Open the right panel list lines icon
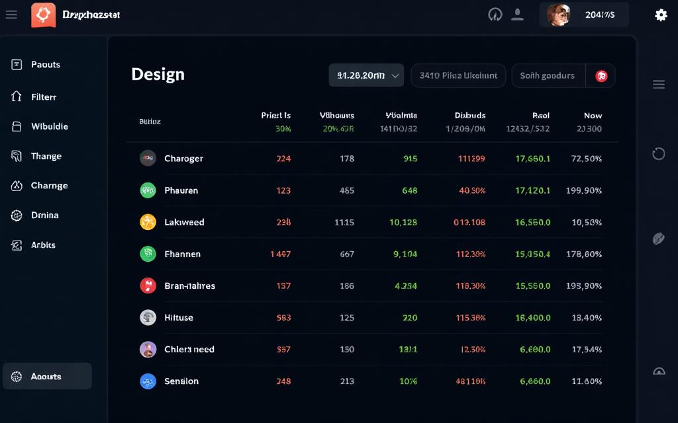Screen dimensions: 678x423 (658, 84)
